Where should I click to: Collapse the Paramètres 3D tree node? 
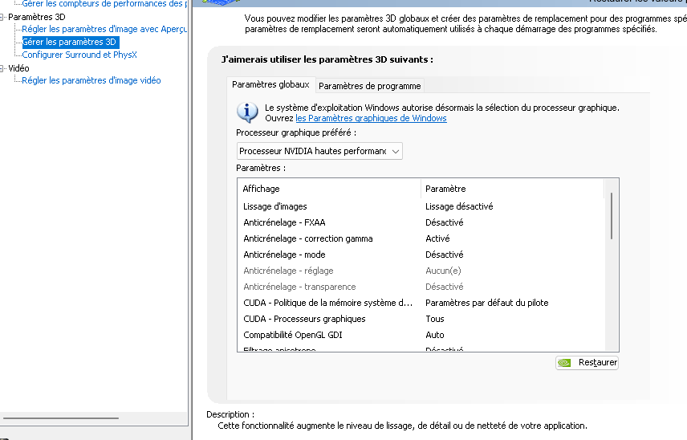coord(2,18)
